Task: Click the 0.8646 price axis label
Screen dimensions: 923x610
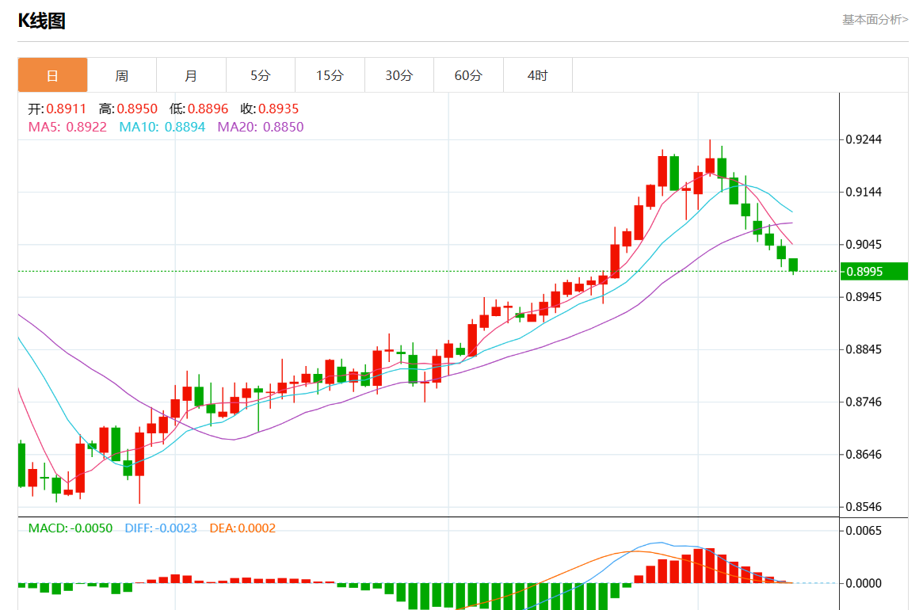Action: point(864,454)
